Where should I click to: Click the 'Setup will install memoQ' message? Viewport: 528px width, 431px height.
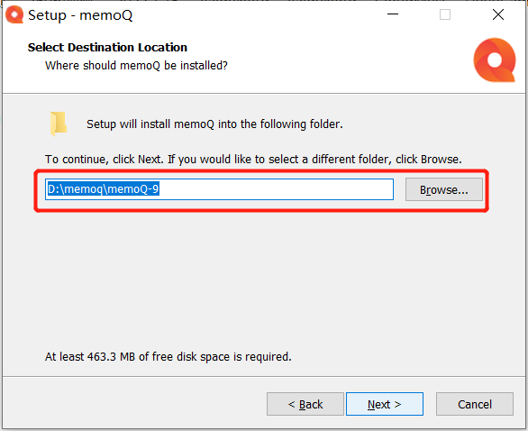tap(214, 124)
